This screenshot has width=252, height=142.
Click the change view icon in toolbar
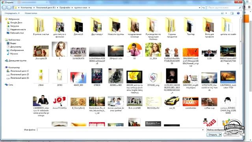(x=222, y=13)
